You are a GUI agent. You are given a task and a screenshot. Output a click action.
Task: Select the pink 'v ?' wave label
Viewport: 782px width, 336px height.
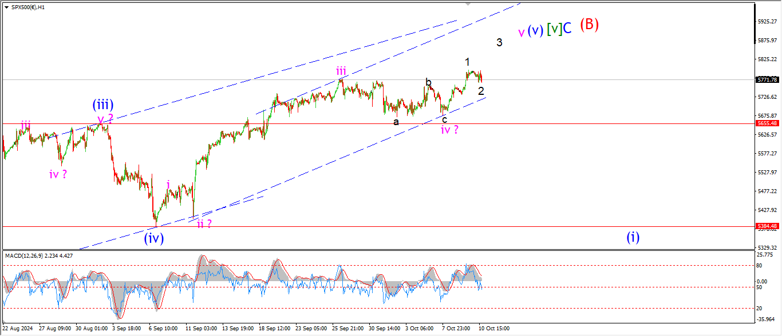(105, 119)
